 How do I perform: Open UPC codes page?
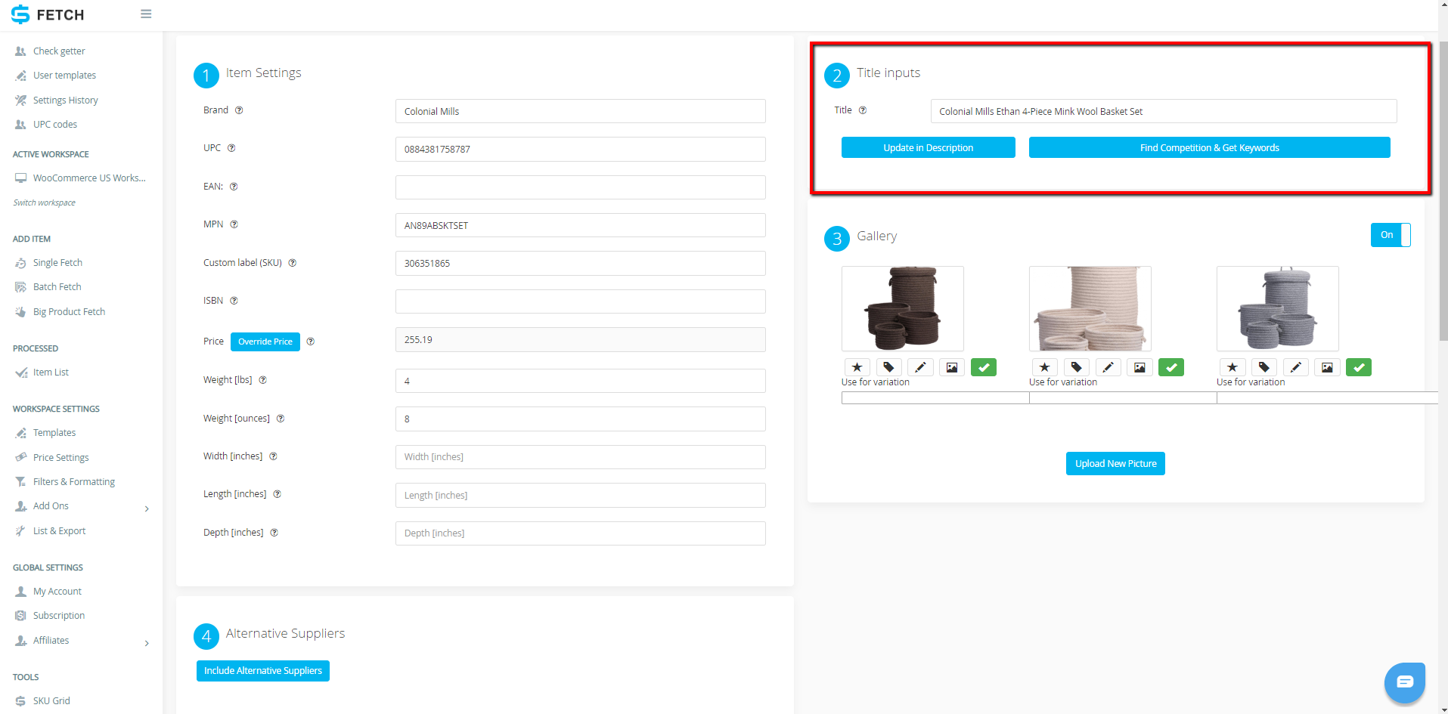55,125
